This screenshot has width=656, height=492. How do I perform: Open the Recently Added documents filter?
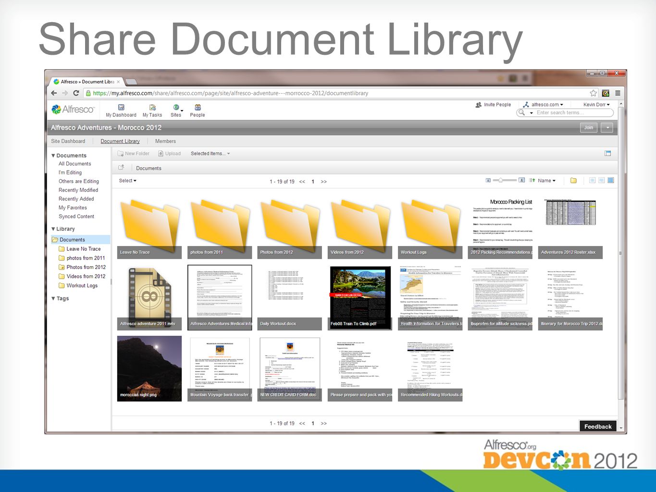click(76, 199)
